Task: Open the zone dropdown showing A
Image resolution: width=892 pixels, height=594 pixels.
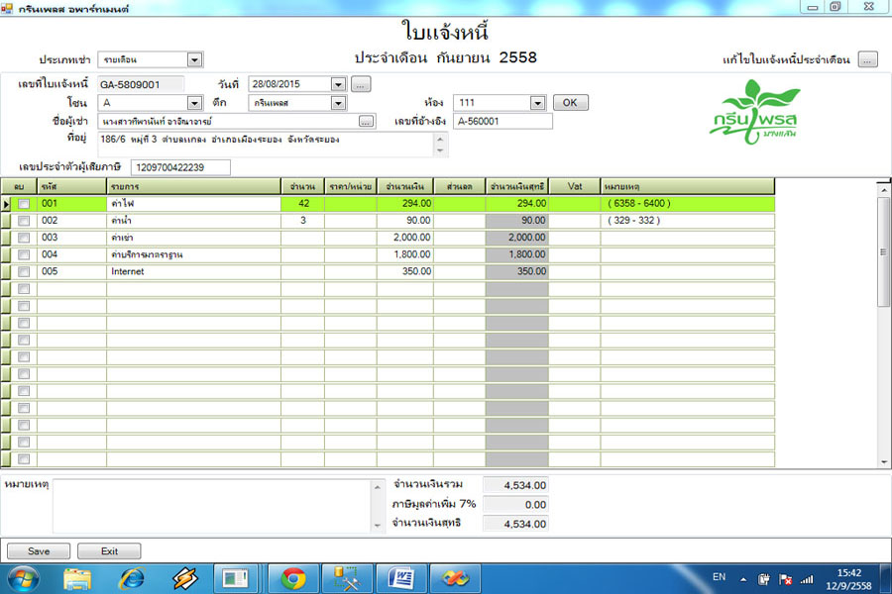Action: [x=194, y=103]
